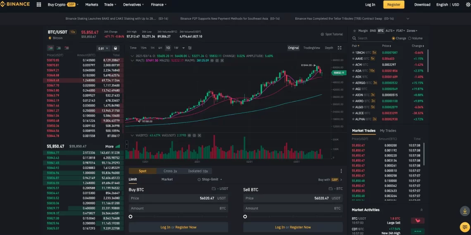
Task: Click the order form three-dot menu icon
Action: [341, 171]
